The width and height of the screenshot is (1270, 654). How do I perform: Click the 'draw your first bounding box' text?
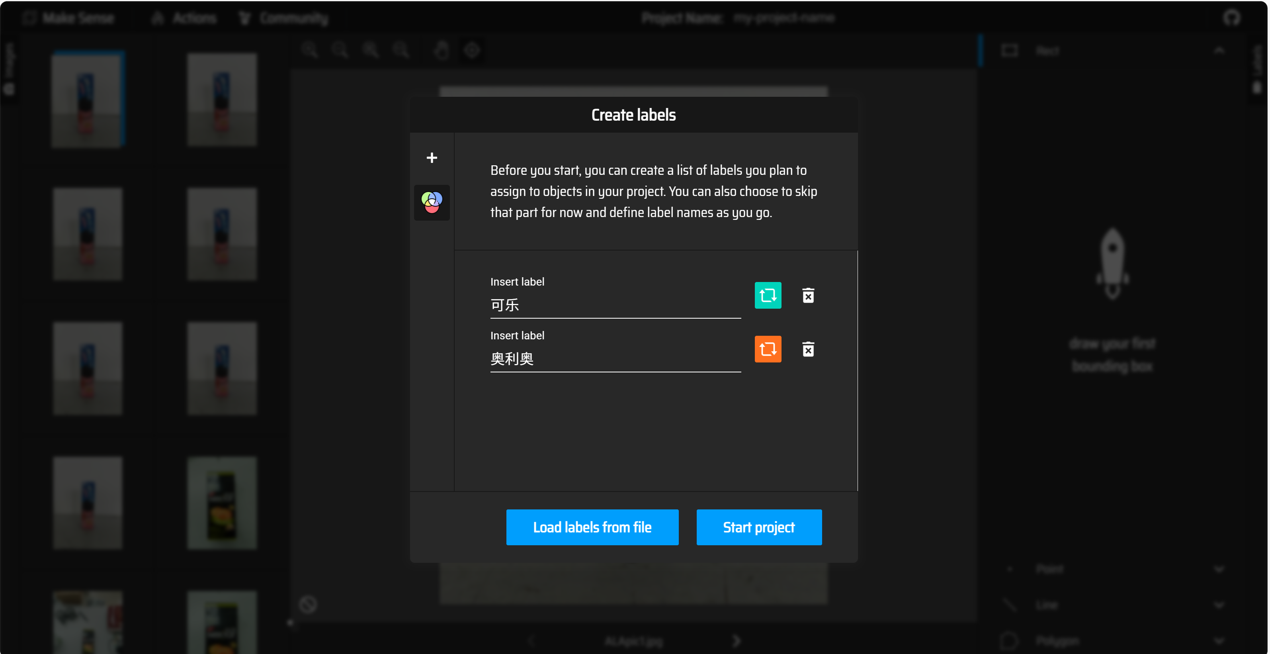(x=1112, y=354)
